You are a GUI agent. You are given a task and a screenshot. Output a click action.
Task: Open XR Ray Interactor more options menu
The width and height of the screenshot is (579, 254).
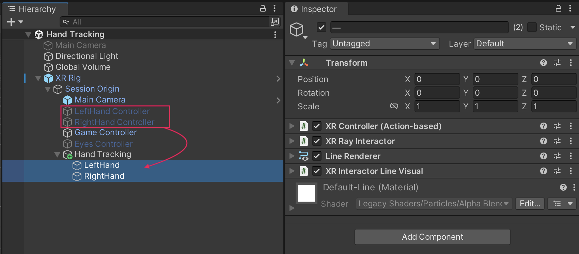(571, 141)
